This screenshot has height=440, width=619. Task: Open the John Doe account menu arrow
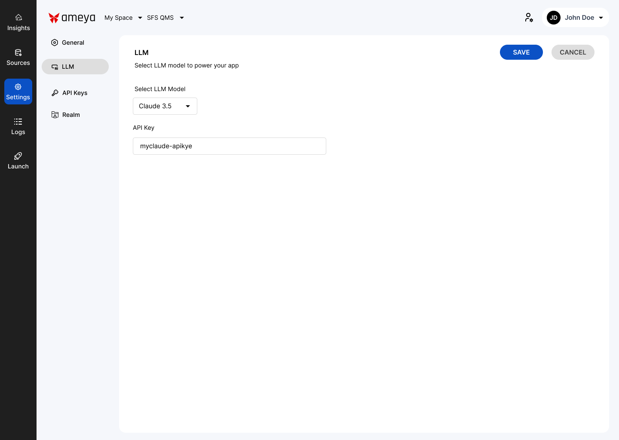click(601, 18)
